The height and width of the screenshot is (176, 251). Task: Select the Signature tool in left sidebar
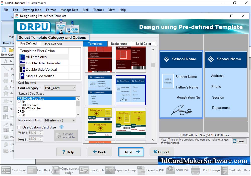click(x=6, y=124)
